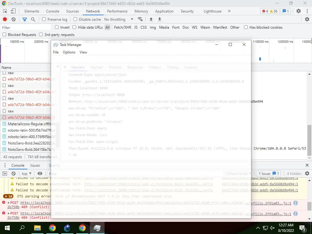
Task: Open network conditions wifi icon
Action: (140, 19)
